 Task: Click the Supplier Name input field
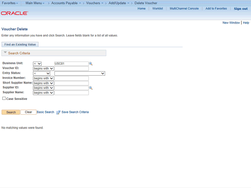point(71,93)
